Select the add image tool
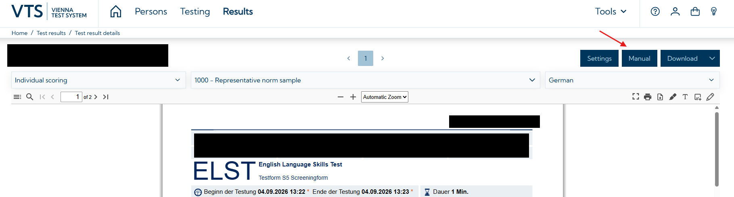This screenshot has height=197, width=734. [x=698, y=97]
